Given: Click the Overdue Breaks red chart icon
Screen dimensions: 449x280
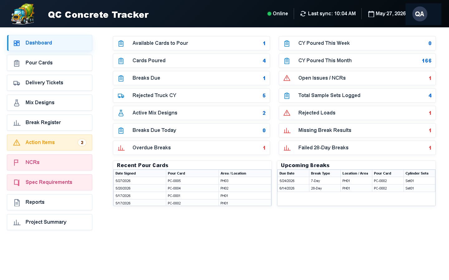Looking at the screenshot, I should click(121, 148).
